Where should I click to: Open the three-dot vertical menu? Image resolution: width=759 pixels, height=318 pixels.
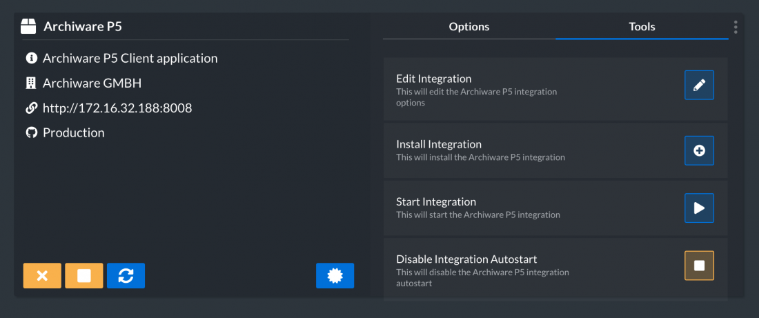tap(736, 27)
